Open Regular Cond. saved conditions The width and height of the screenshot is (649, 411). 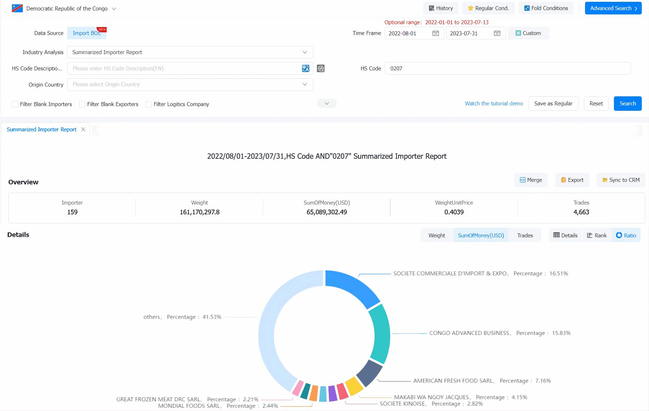tap(488, 8)
